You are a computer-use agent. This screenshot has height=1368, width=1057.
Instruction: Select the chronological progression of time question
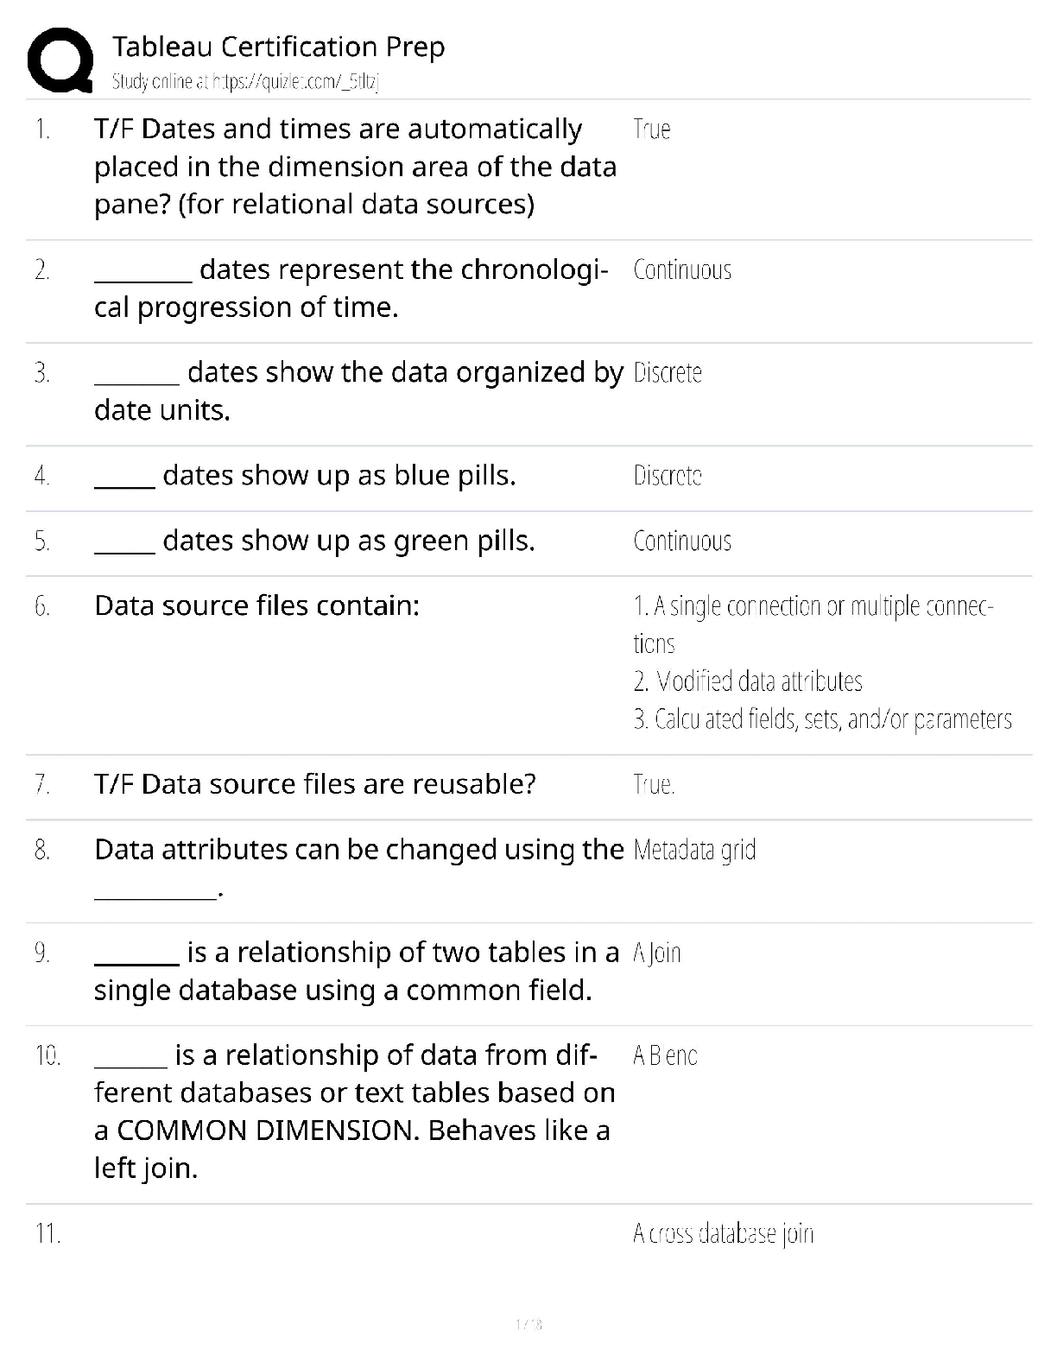point(351,288)
